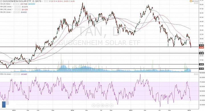Click the Vol value 223.744K
The image size is (205, 111).
(x=24, y=4)
